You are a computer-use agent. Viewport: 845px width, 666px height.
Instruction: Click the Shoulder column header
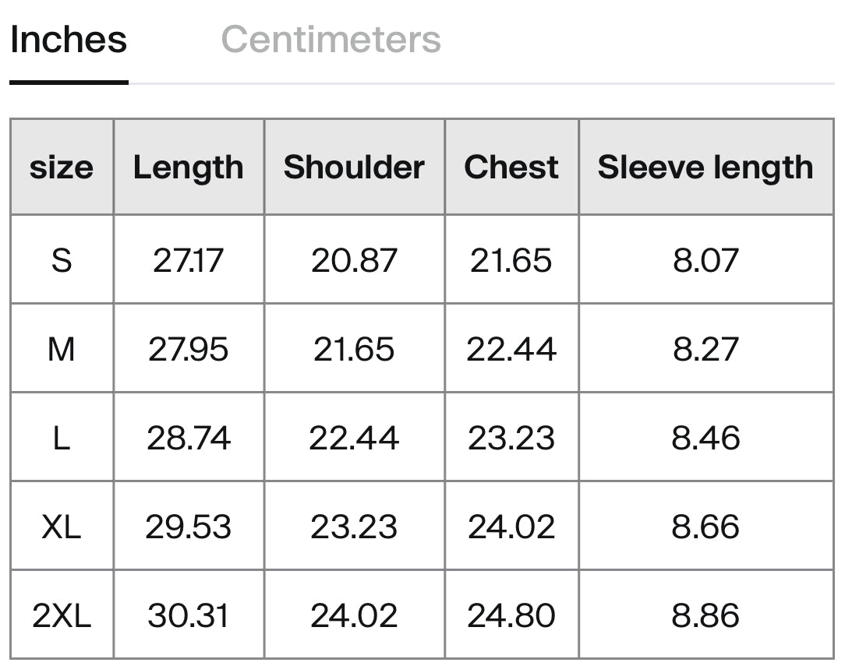point(354,167)
